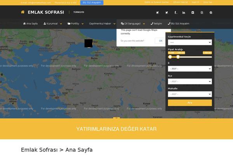Click the Ankara label on the map

(x=152, y=63)
